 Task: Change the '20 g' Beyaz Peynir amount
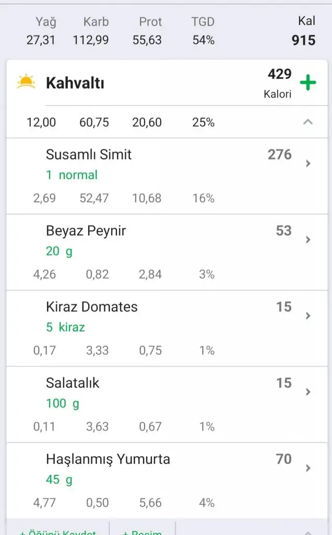(x=59, y=251)
